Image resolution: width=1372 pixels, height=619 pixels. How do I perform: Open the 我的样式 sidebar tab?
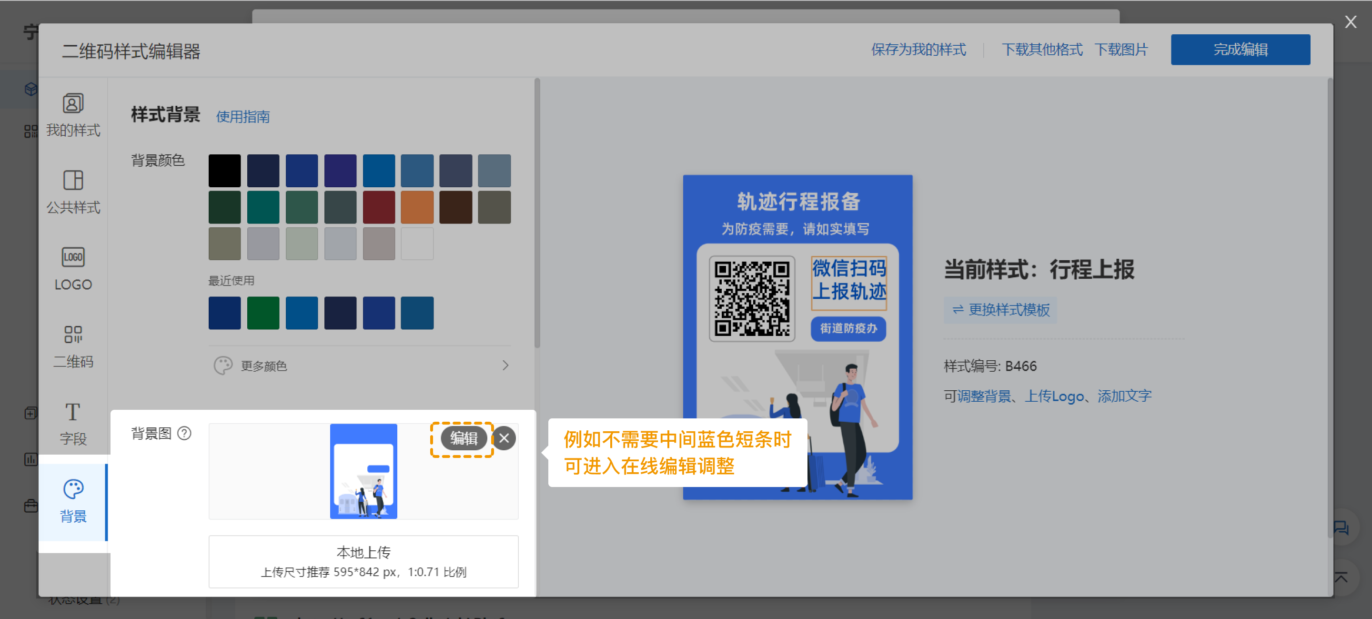click(x=73, y=115)
